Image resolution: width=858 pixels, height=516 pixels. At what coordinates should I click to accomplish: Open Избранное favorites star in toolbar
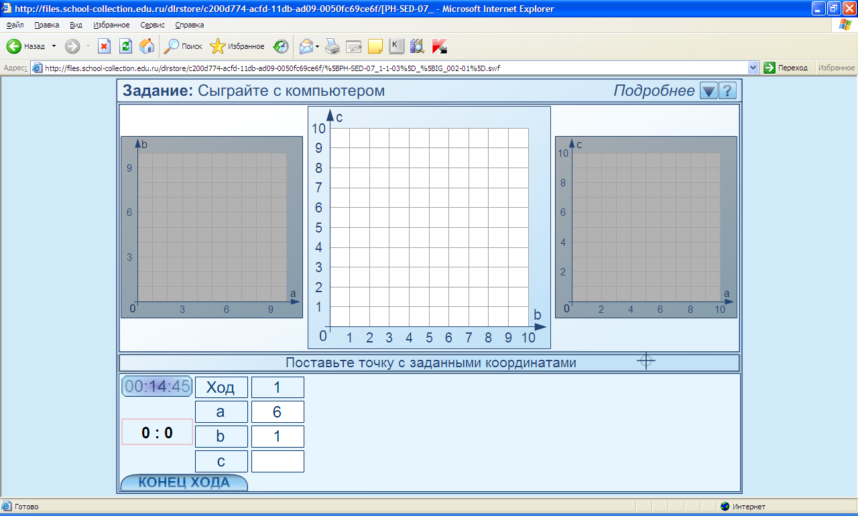(x=237, y=46)
